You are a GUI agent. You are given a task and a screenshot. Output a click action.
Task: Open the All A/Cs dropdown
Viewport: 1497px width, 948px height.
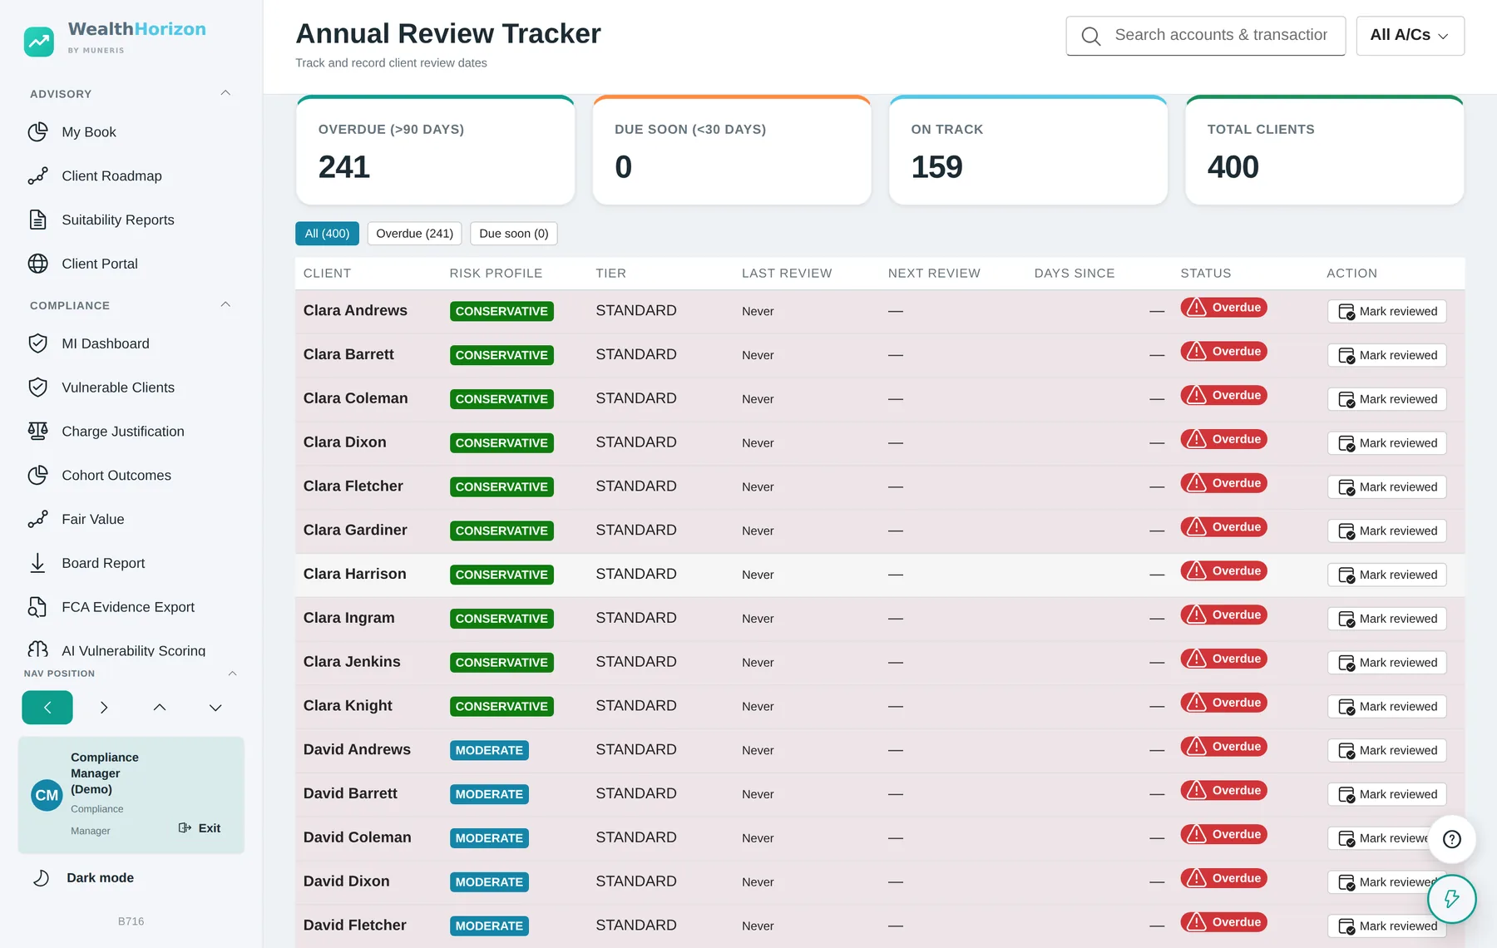(1410, 36)
